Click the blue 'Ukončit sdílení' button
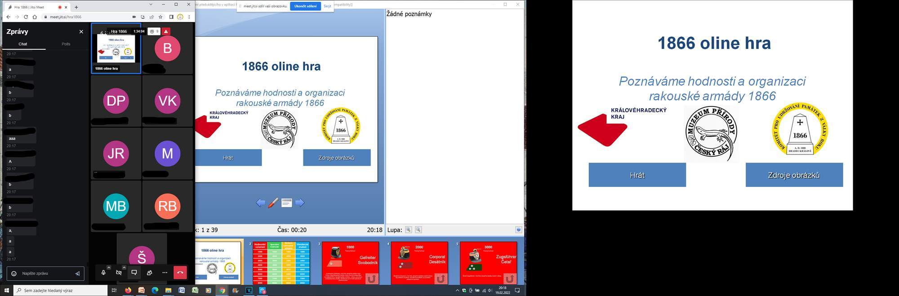The width and height of the screenshot is (899, 296). coord(305,6)
